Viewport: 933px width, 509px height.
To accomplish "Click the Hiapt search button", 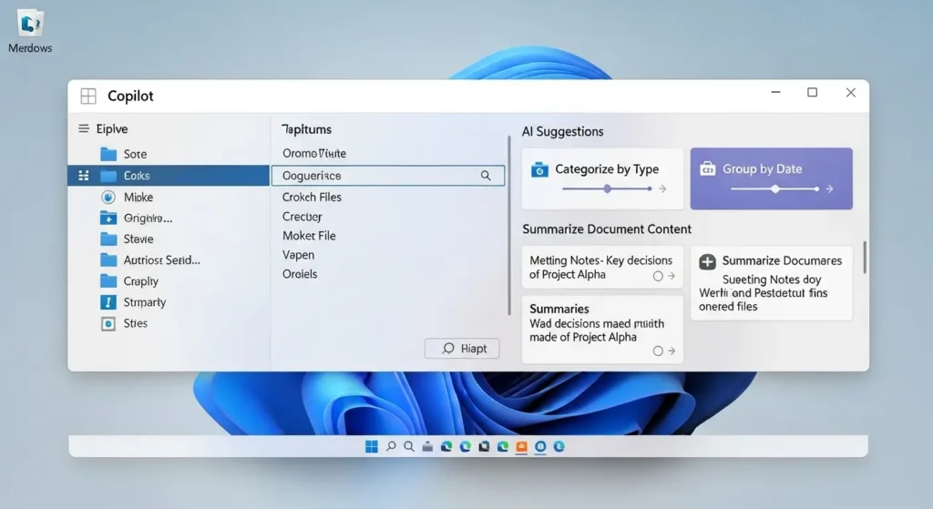I will (x=462, y=349).
